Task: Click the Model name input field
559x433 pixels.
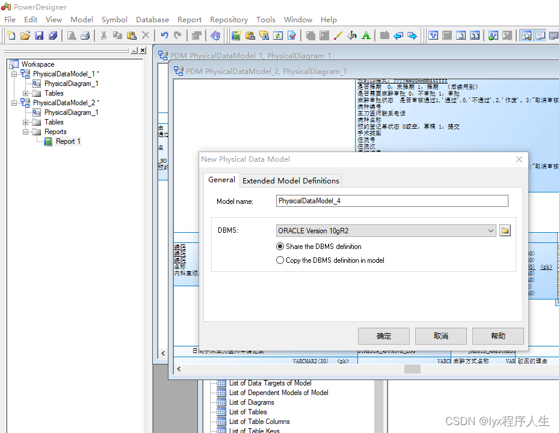Action: pos(392,201)
